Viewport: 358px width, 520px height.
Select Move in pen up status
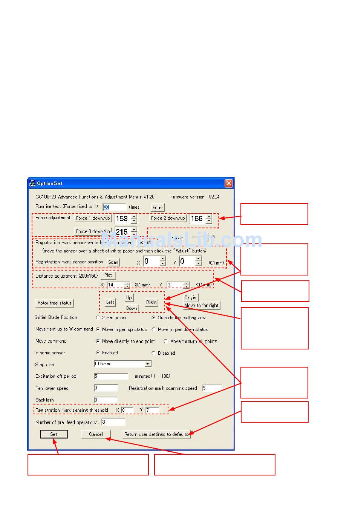(x=98, y=329)
